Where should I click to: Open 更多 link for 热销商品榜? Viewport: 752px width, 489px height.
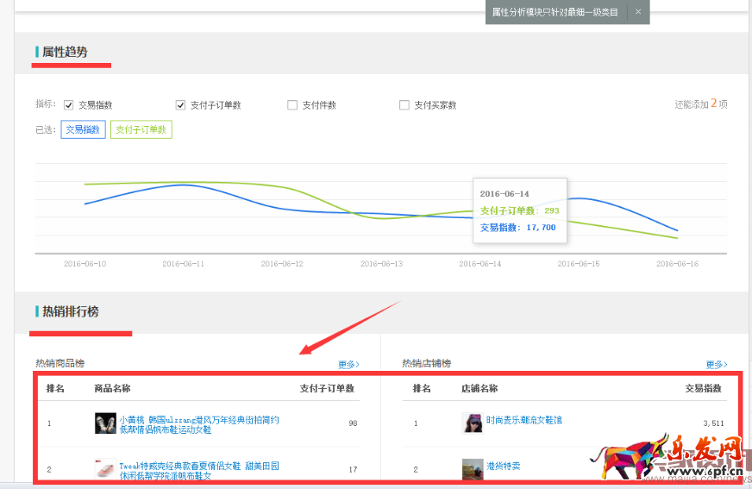pyautogui.click(x=348, y=364)
